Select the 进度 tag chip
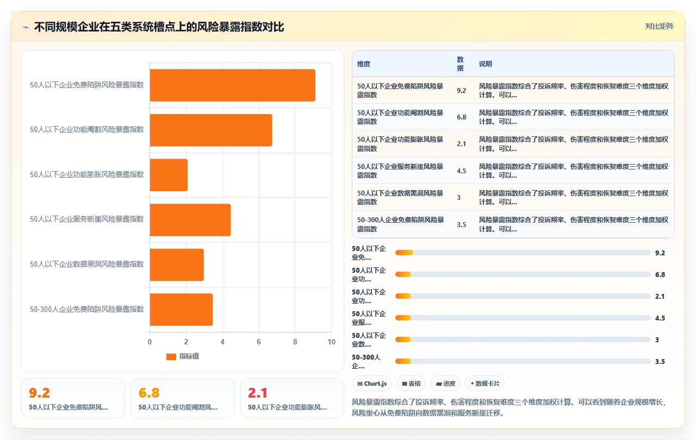Screen dimensions: 696x440 pyautogui.click(x=445, y=384)
